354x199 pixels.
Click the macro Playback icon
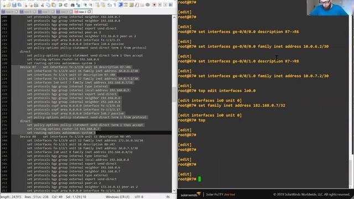coord(165,5)
